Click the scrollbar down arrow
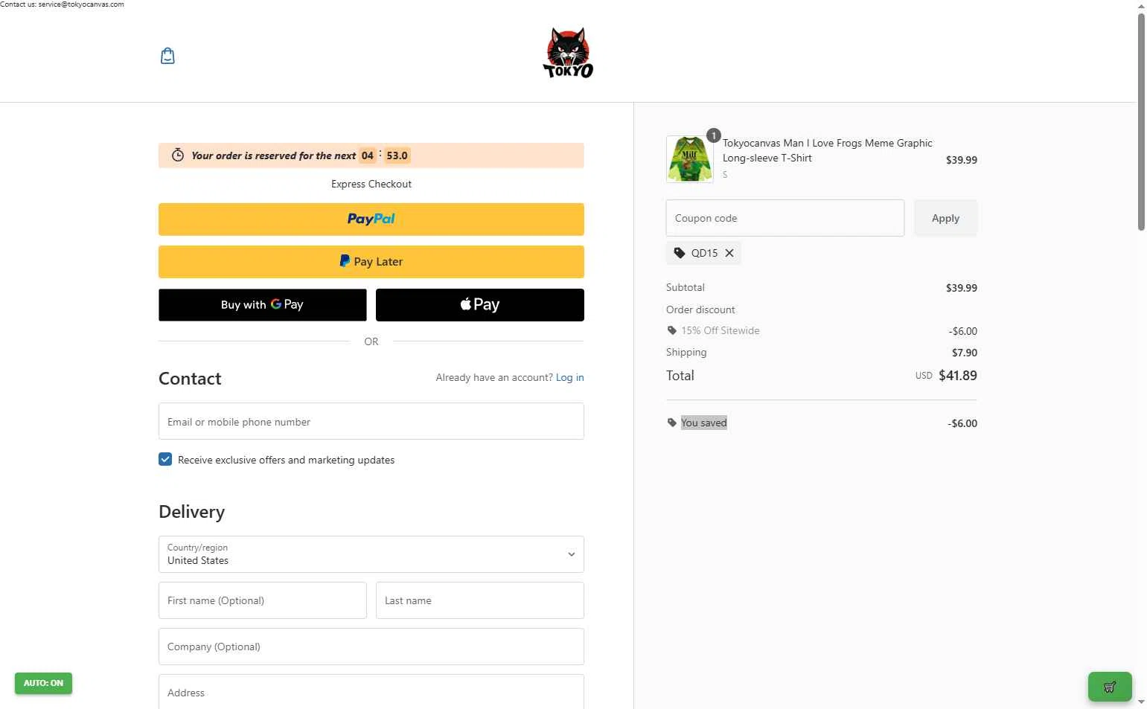The image size is (1147, 709). point(1141,702)
